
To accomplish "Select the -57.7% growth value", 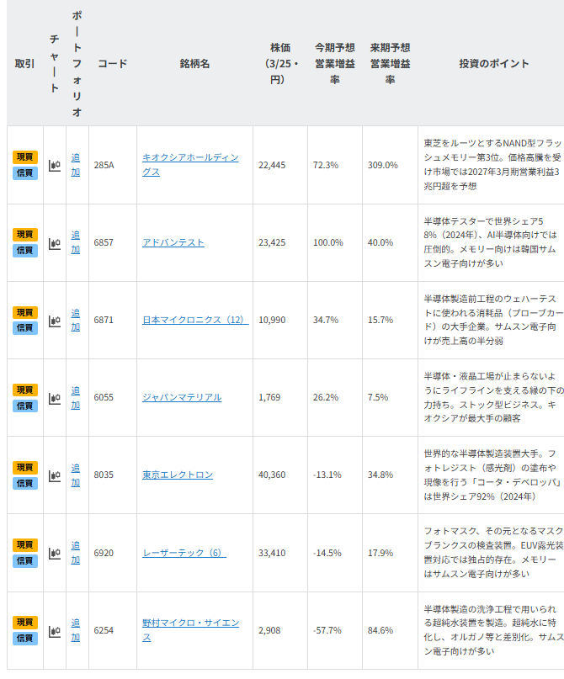I will tap(327, 630).
